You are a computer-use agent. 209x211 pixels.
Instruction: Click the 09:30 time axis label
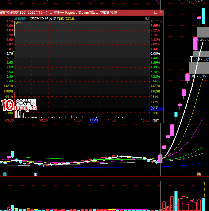pos(9,120)
